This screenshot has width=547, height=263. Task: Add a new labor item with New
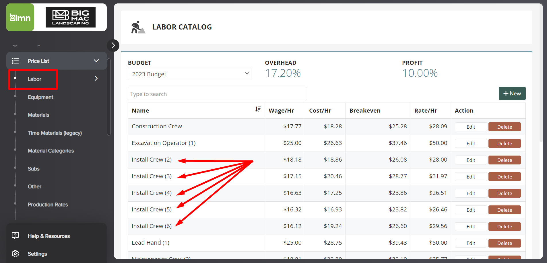(512, 93)
